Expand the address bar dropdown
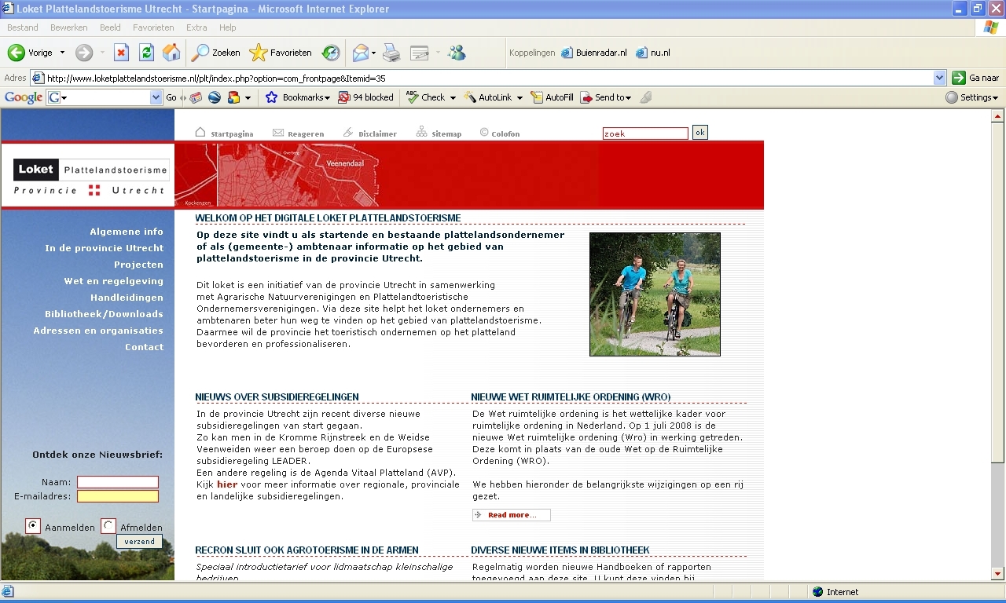The height and width of the screenshot is (603, 1006). coord(939,78)
